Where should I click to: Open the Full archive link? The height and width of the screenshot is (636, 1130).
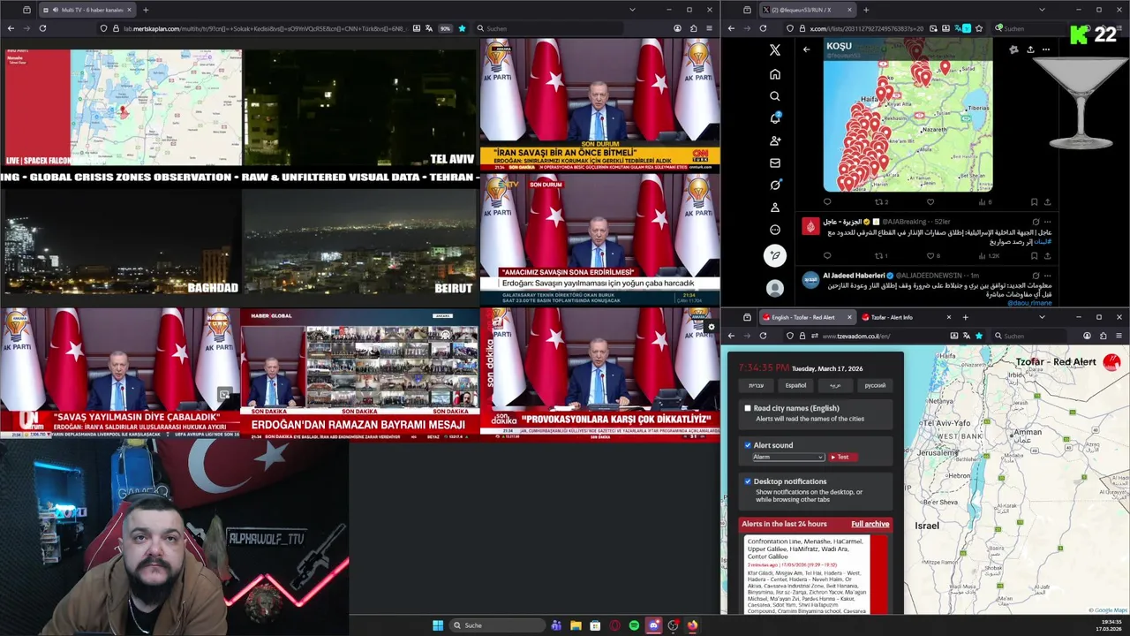[x=870, y=524]
